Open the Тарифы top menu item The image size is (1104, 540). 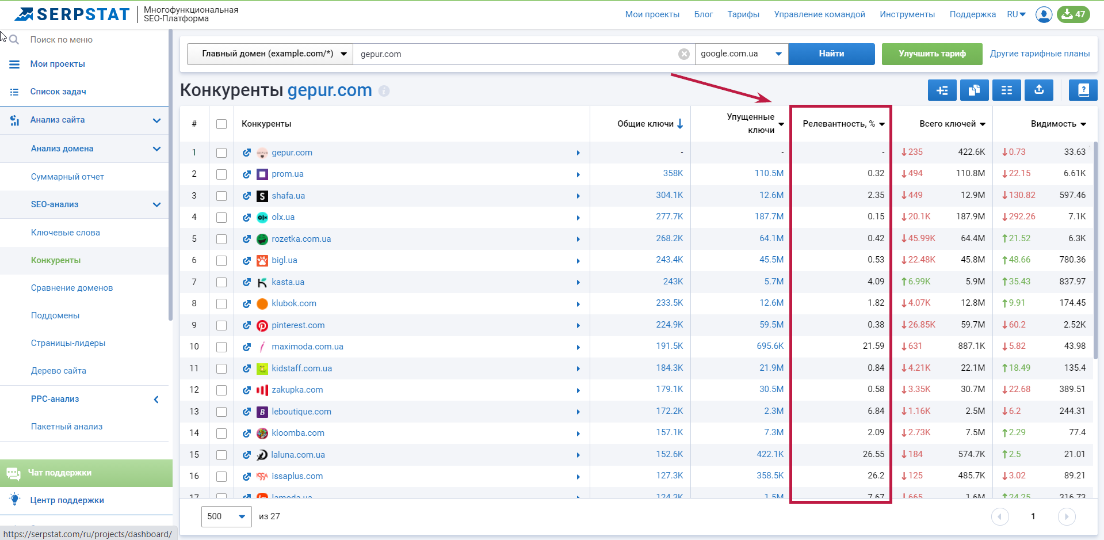tap(743, 14)
